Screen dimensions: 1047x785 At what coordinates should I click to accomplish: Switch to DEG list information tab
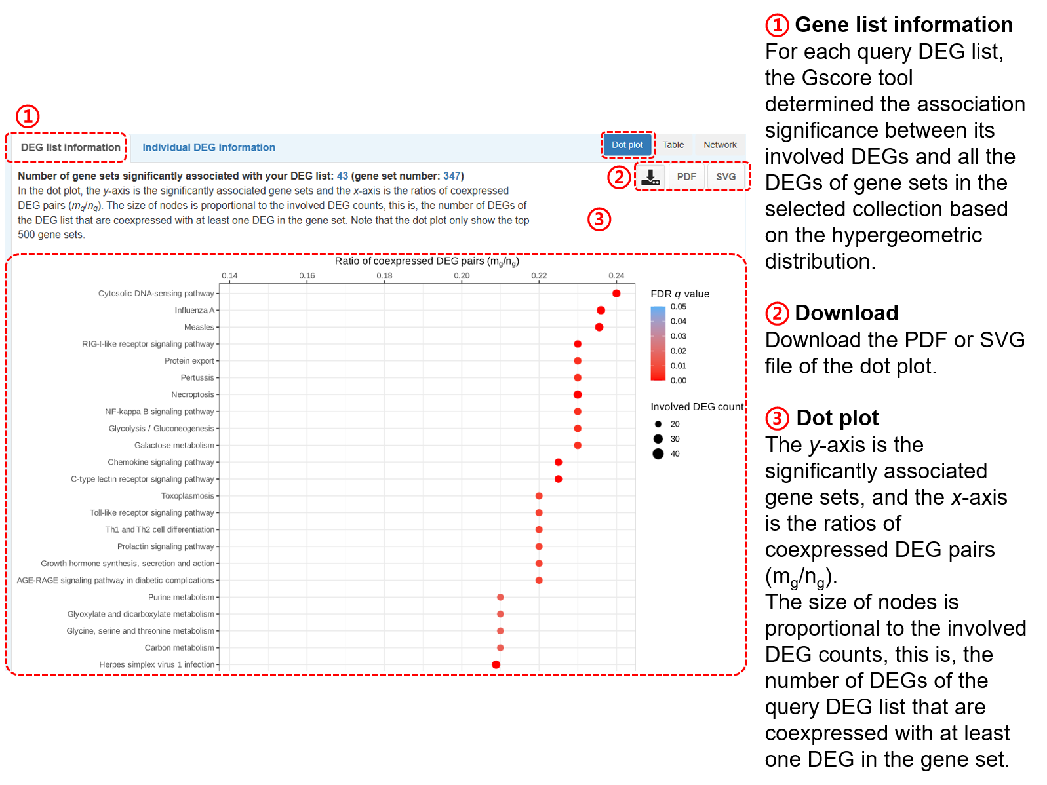click(x=70, y=147)
